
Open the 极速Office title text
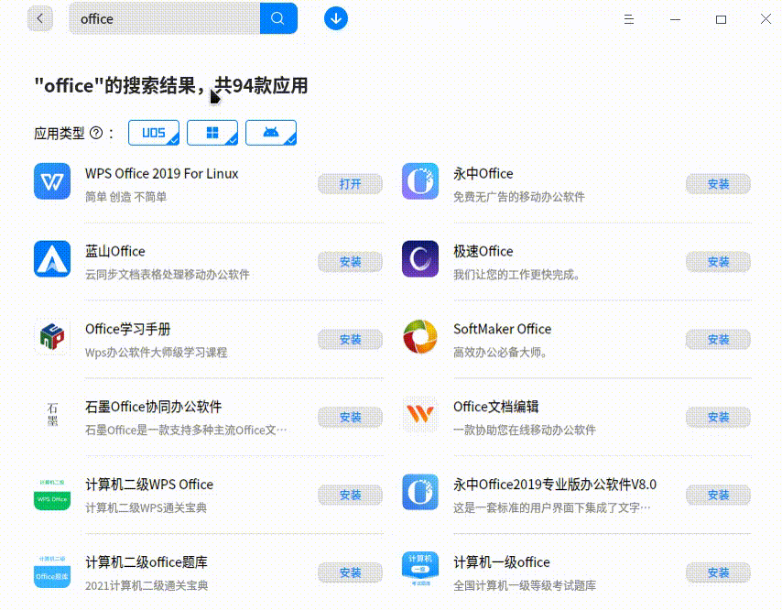pyautogui.click(x=483, y=251)
